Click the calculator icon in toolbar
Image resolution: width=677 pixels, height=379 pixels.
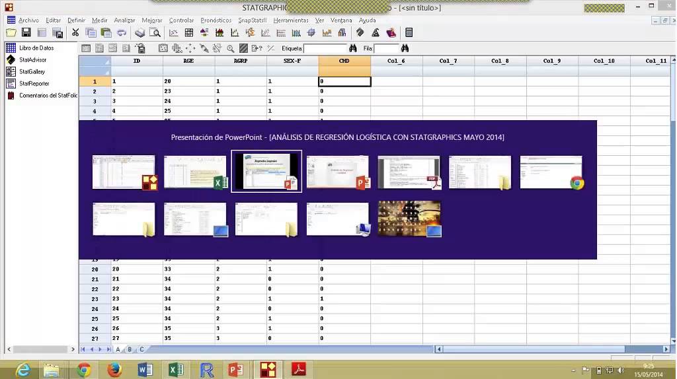click(x=409, y=33)
